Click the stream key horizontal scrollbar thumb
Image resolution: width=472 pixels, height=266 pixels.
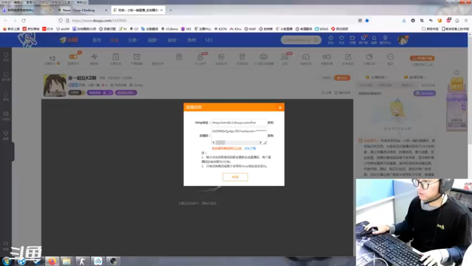[220, 142]
